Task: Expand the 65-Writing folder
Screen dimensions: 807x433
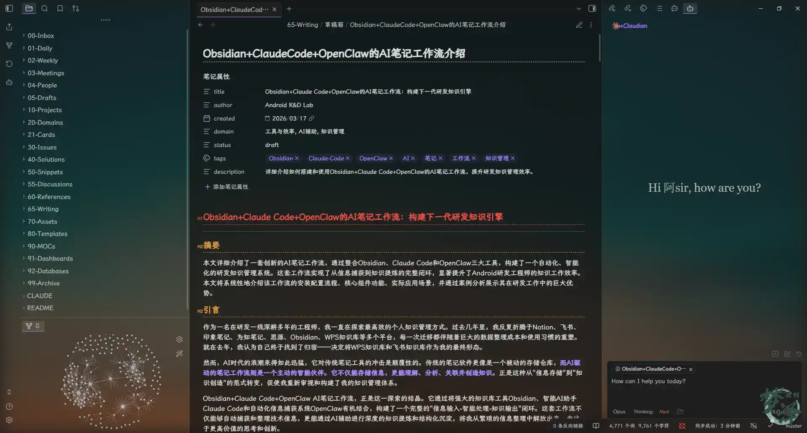Action: [43, 209]
